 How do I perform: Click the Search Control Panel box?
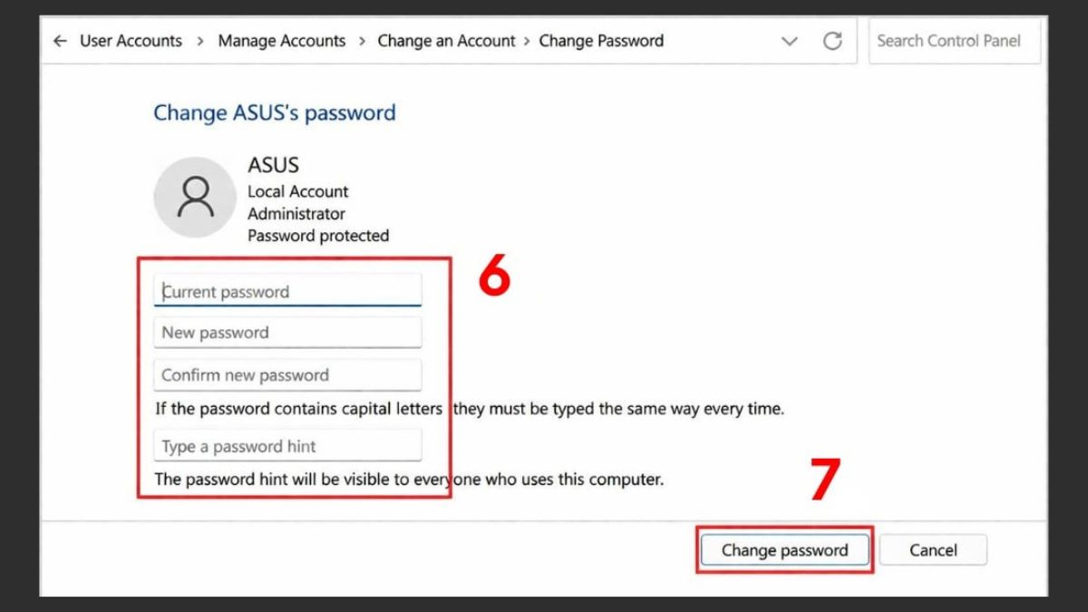tap(954, 41)
